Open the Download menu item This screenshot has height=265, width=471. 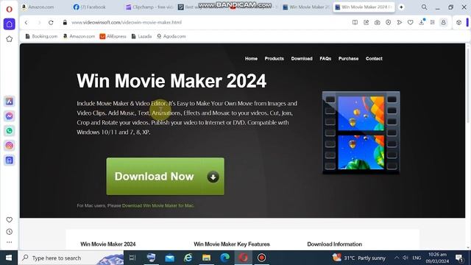pyautogui.click(x=302, y=59)
